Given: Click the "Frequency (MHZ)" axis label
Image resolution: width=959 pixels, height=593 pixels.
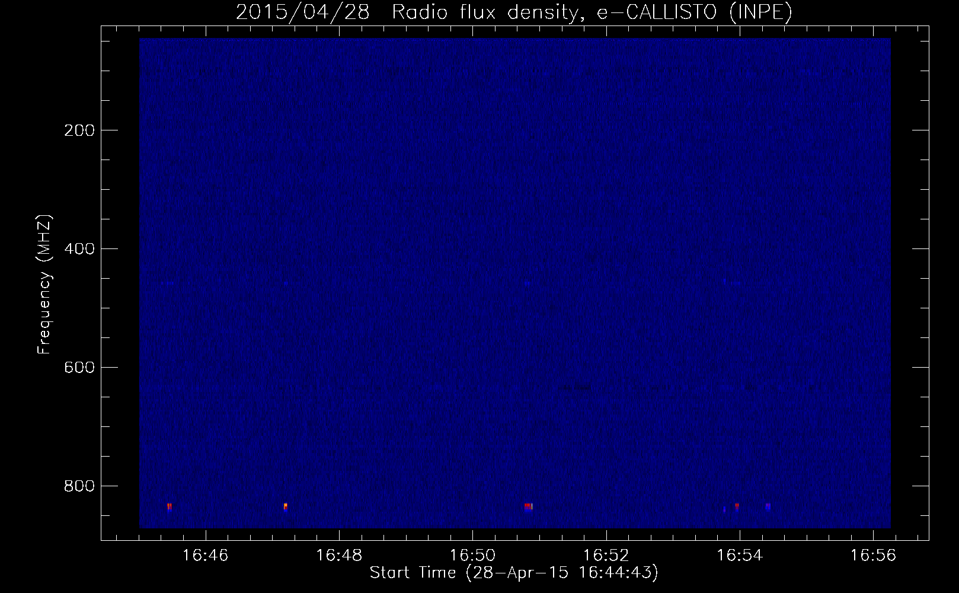Looking at the screenshot, I should (x=44, y=284).
